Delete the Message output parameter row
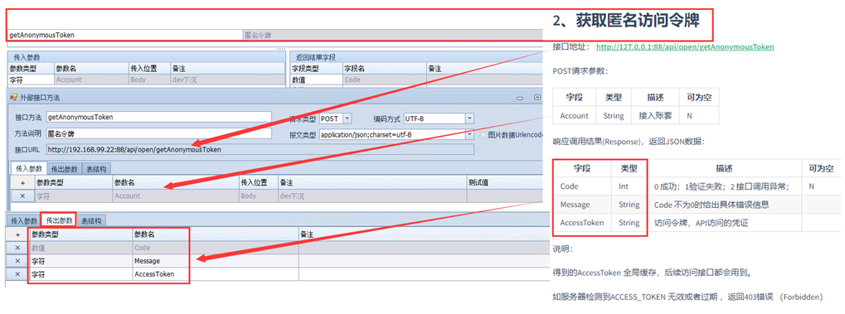Screen dimensions: 845x314 coord(17,261)
